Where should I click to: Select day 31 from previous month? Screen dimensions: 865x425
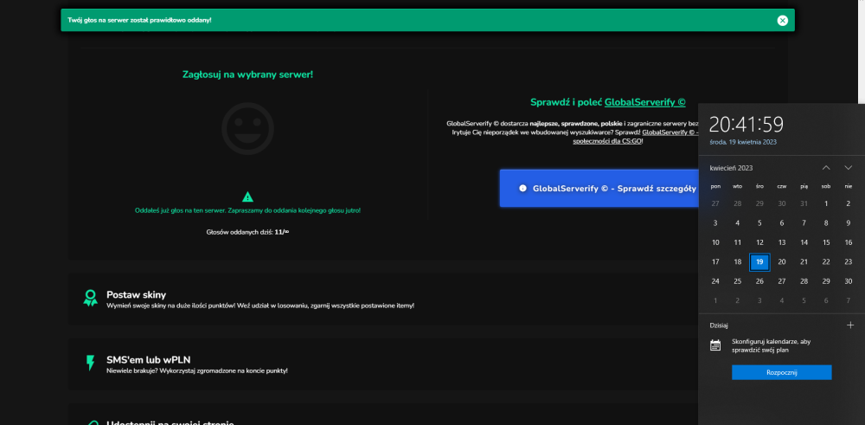(x=804, y=203)
